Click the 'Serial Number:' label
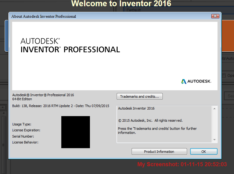Screen dimensions: 234x174 pos(23,136)
